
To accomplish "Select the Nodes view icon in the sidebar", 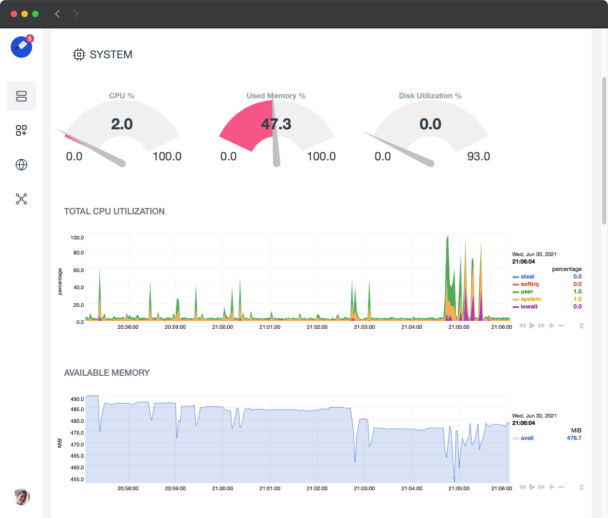I will point(21,96).
